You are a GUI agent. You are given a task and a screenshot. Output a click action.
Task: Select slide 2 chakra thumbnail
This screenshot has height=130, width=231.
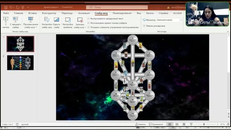coord(21,62)
